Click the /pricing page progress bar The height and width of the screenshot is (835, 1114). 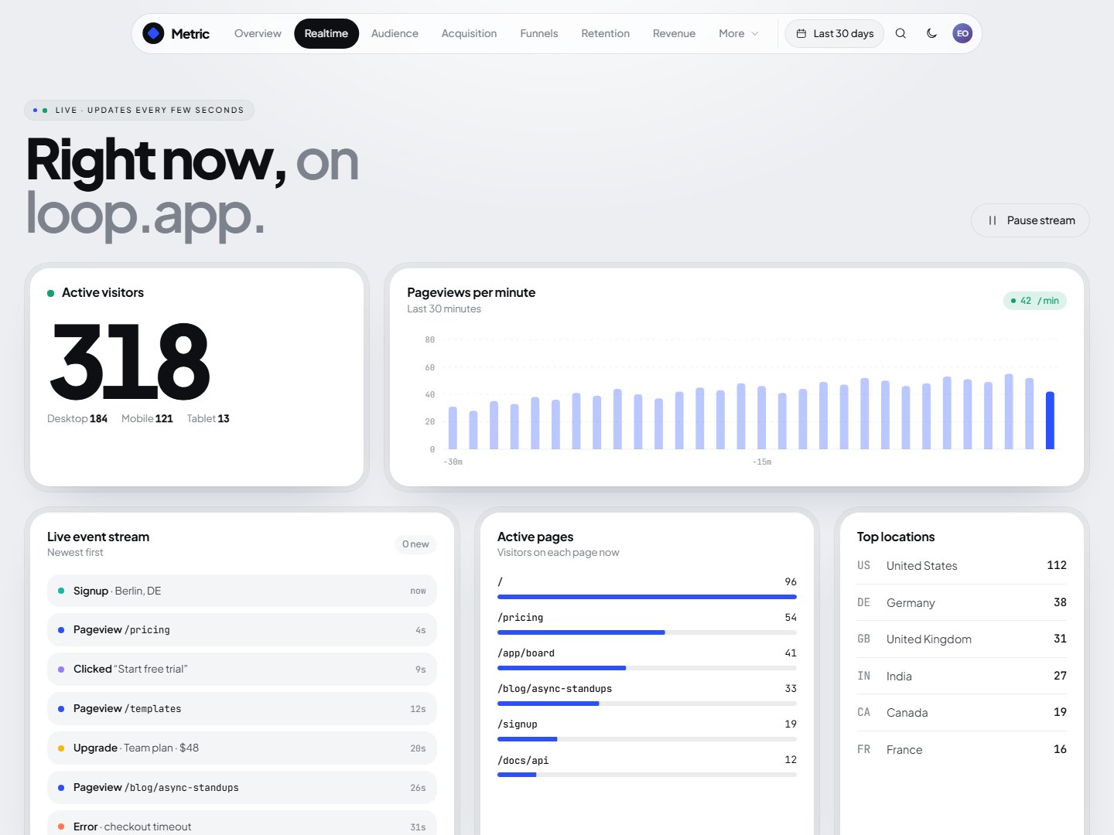[x=647, y=632]
